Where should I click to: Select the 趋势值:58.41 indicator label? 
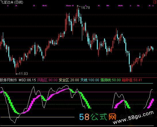[x=132, y=80]
